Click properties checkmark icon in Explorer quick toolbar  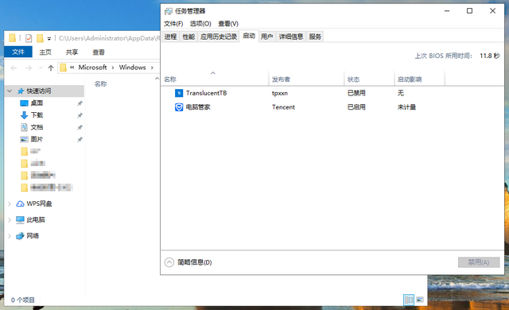pos(29,38)
